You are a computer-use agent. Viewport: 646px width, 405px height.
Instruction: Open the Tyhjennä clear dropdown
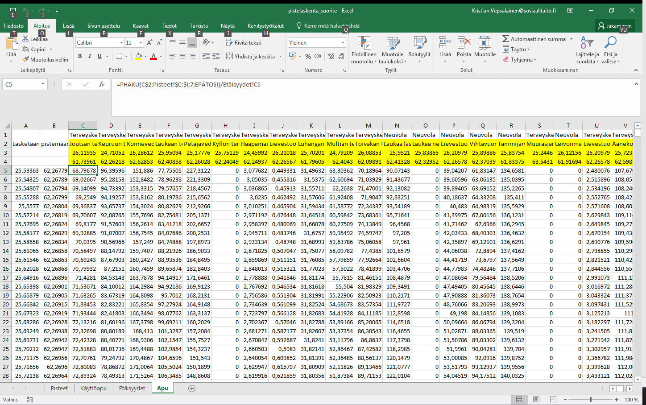[519, 59]
